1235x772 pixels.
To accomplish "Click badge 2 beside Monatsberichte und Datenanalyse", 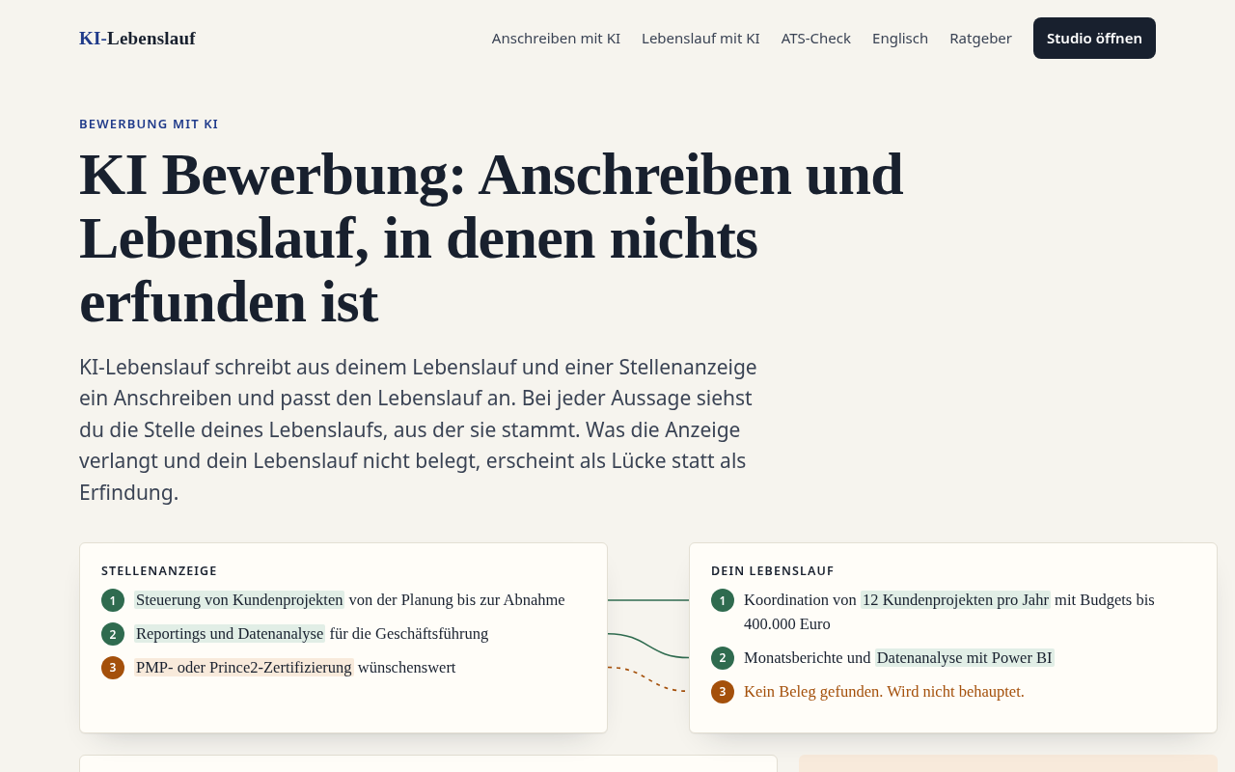I will pos(723,658).
